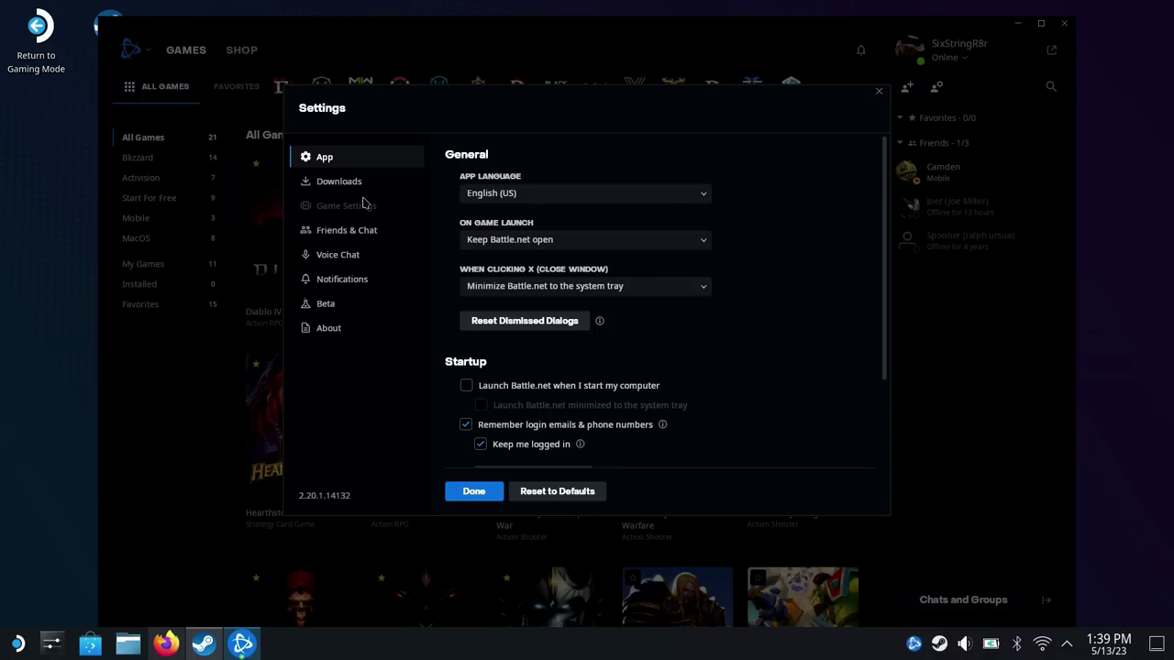Click collapse arrow beside Chats and Groups
The width and height of the screenshot is (1174, 660).
coord(1047,599)
